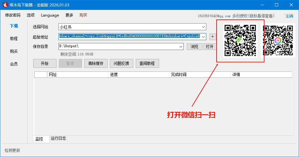Click 检测更新 in the status bar

[12, 150]
